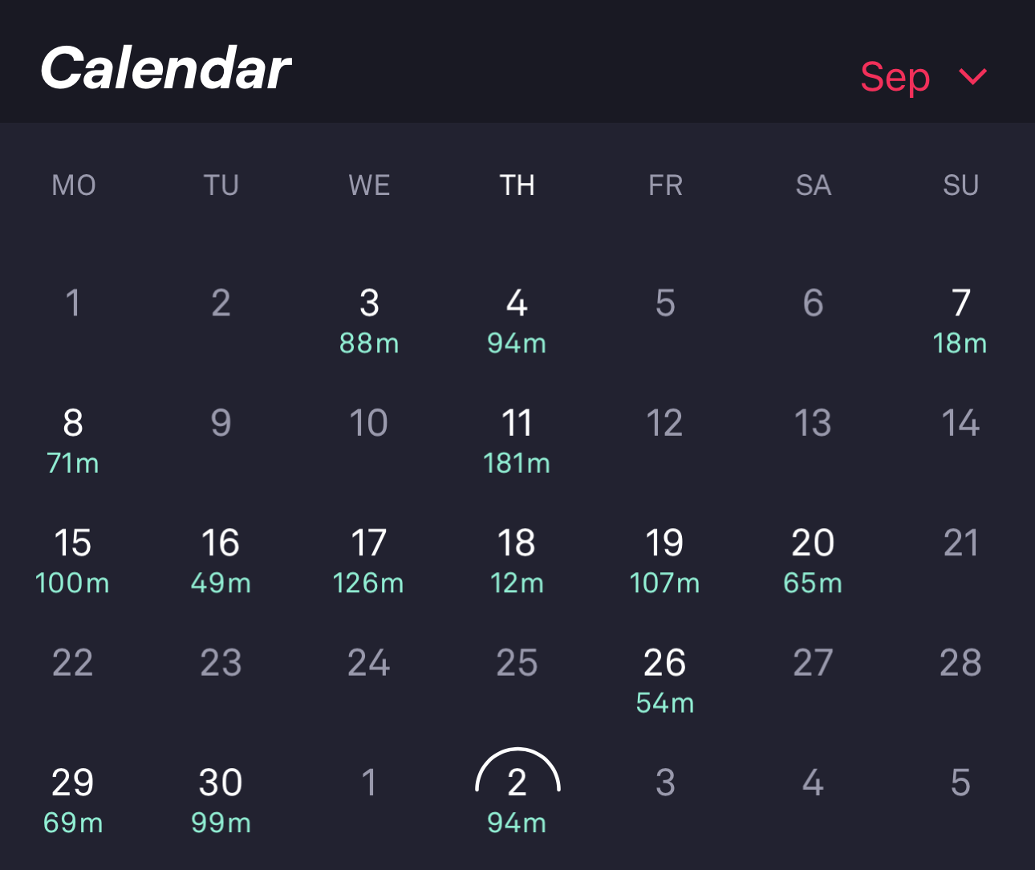Click the Calendar title heading
The height and width of the screenshot is (870, 1035).
[165, 68]
